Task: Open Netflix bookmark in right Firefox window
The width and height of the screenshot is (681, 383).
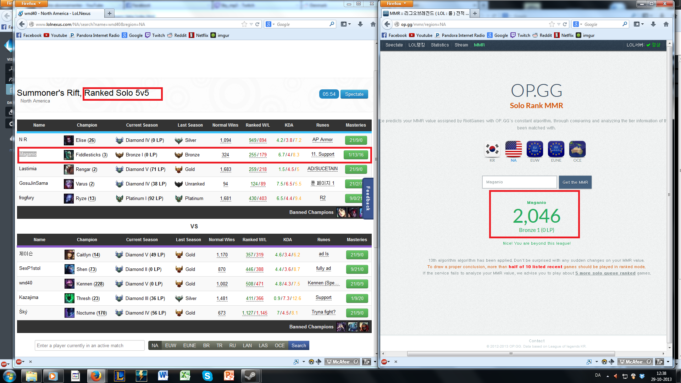Action: (x=564, y=35)
